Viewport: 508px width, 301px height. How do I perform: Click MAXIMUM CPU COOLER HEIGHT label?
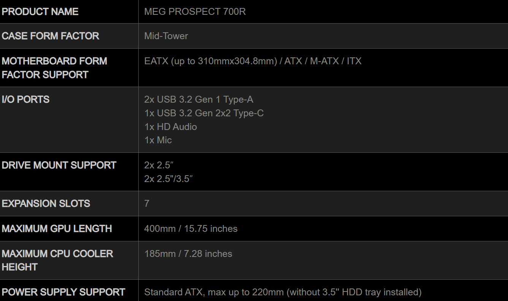[57, 260]
